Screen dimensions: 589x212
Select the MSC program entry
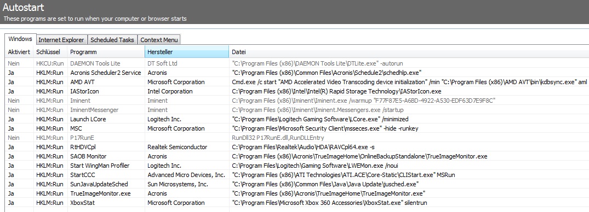(x=76, y=128)
